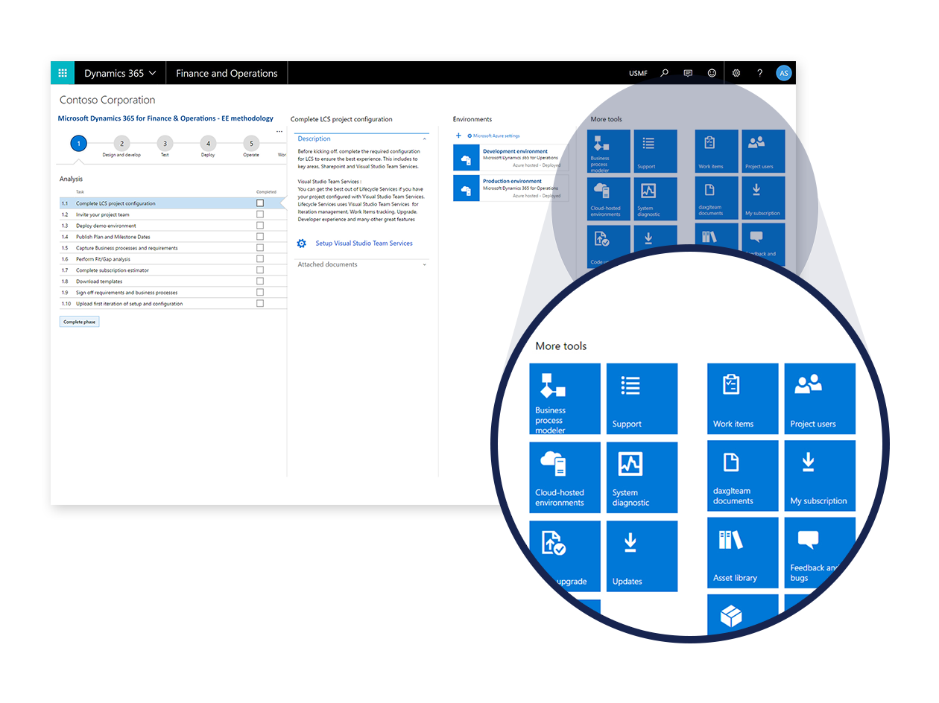Click the Complete phase button
The image size is (939, 703).
click(x=79, y=322)
